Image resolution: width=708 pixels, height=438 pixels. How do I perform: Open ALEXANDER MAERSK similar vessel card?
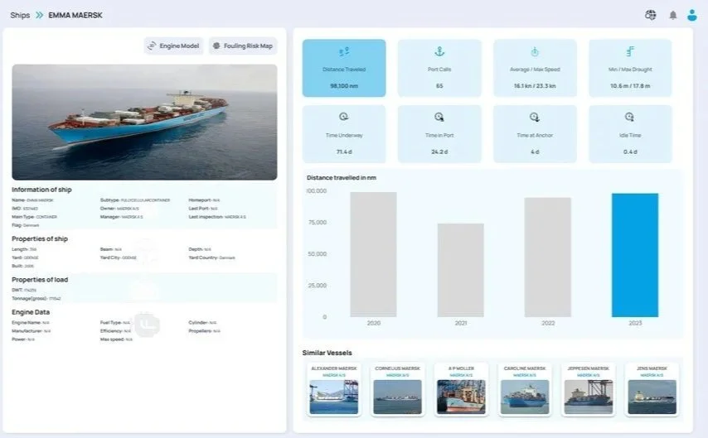(x=333, y=389)
